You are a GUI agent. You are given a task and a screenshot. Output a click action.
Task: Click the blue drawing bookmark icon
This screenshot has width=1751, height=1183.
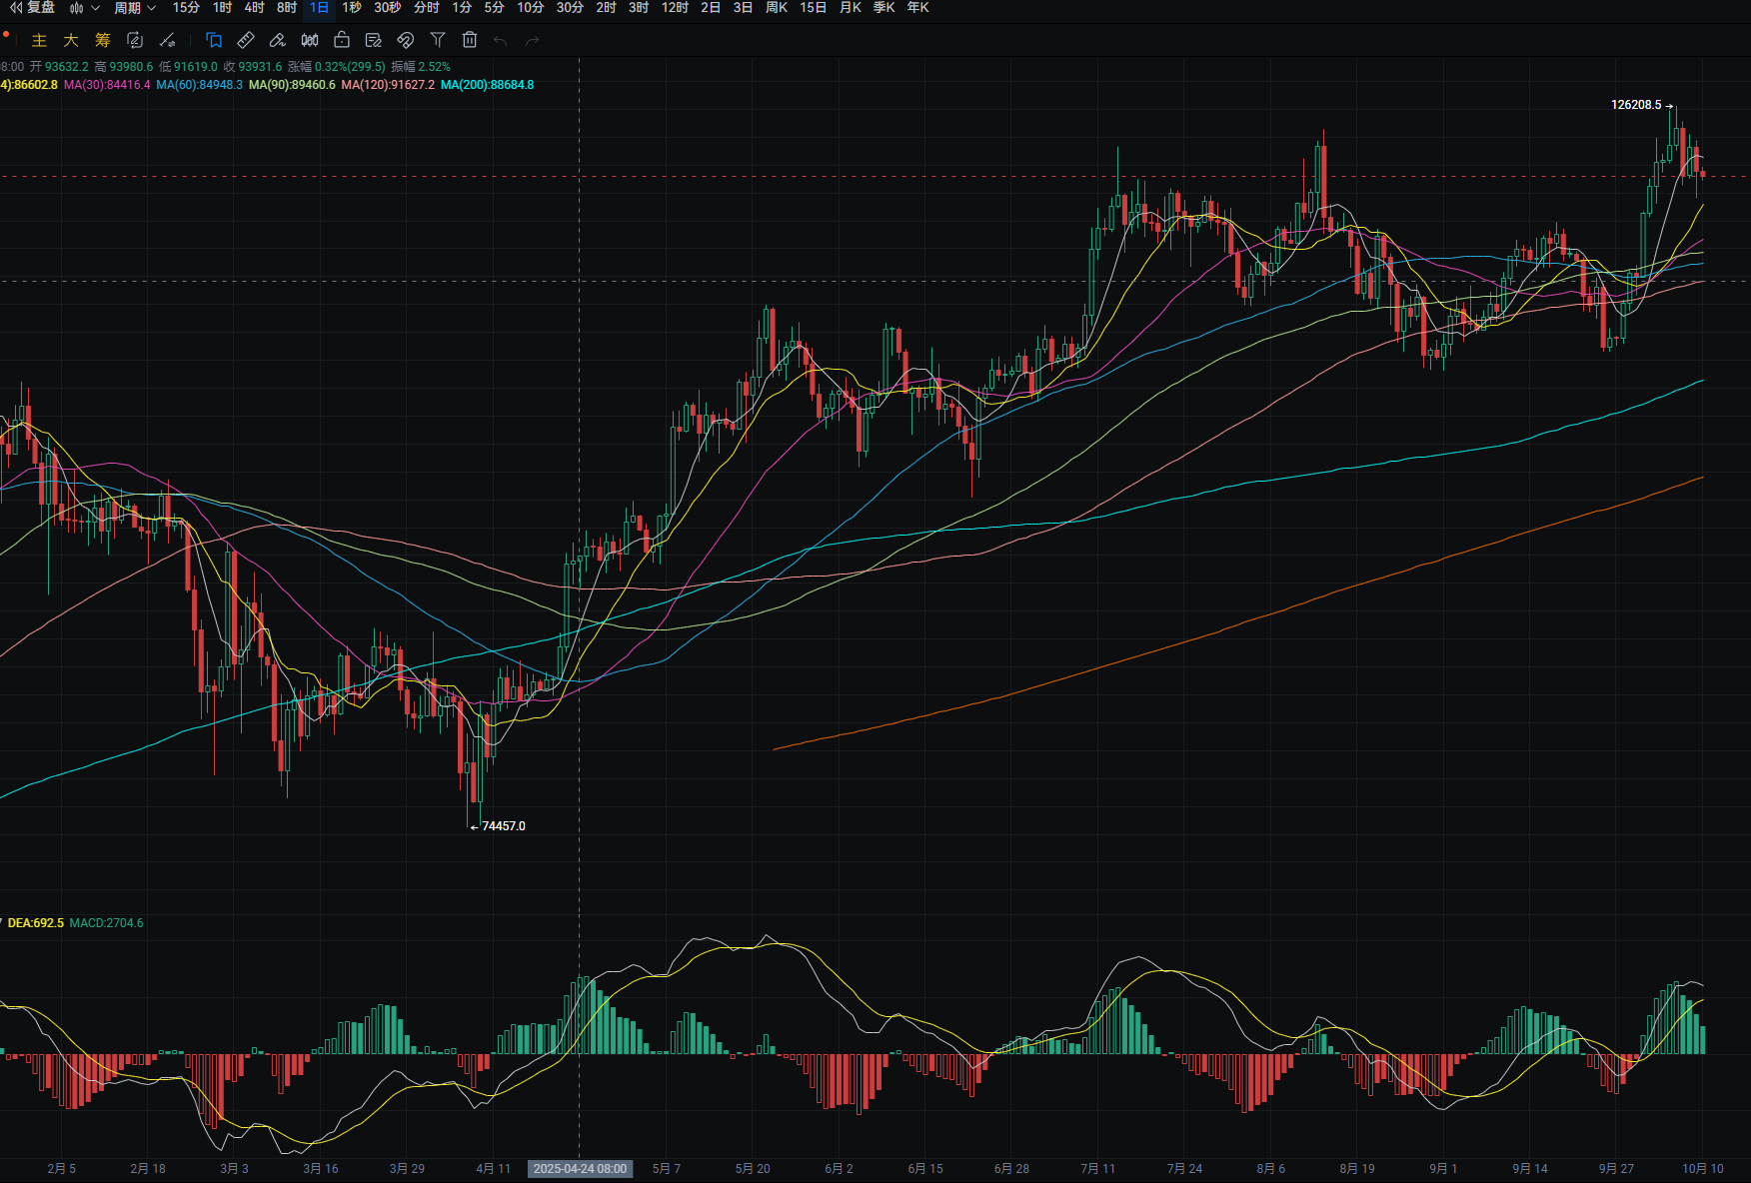point(214,40)
